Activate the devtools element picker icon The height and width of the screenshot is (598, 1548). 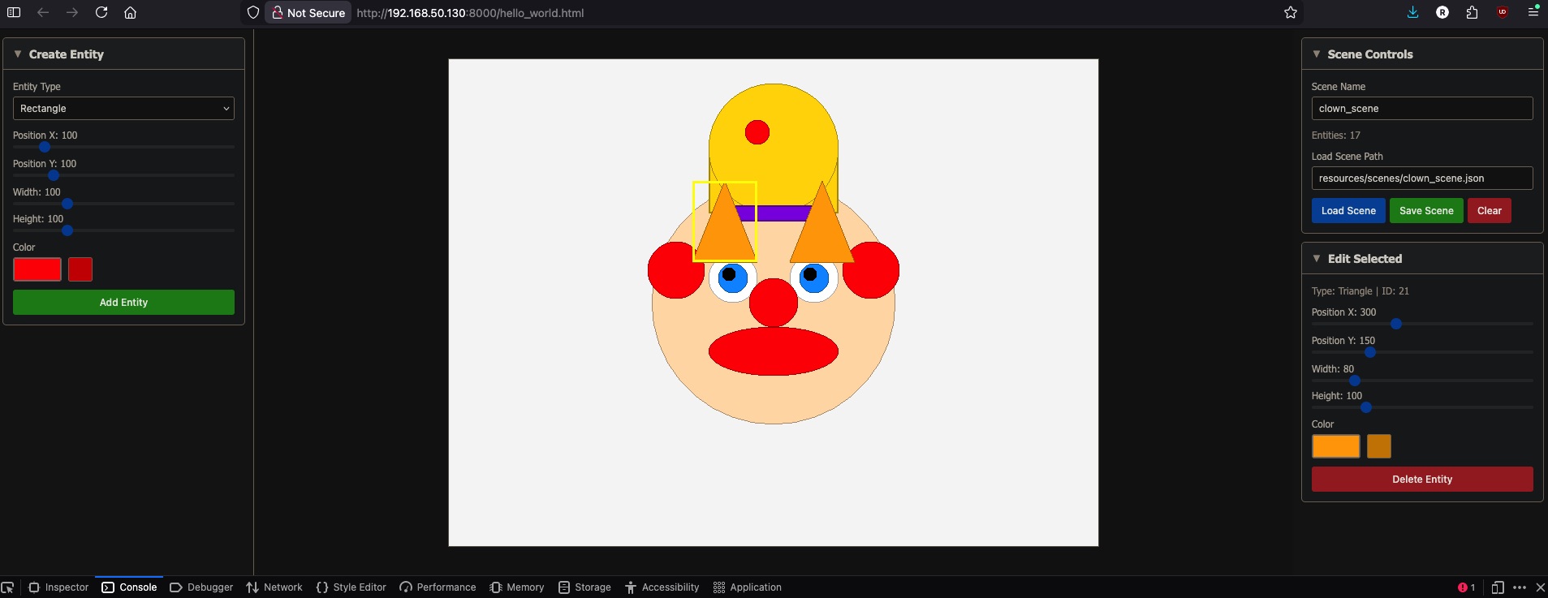pos(8,587)
